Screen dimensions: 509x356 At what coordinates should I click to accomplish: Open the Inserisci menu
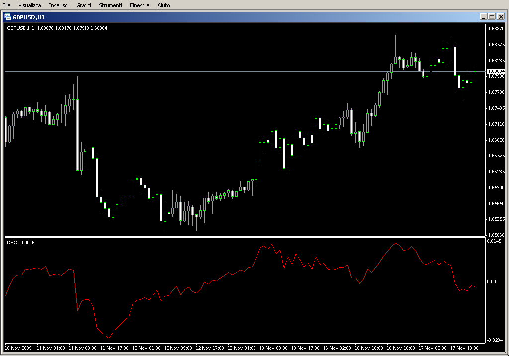click(x=59, y=5)
